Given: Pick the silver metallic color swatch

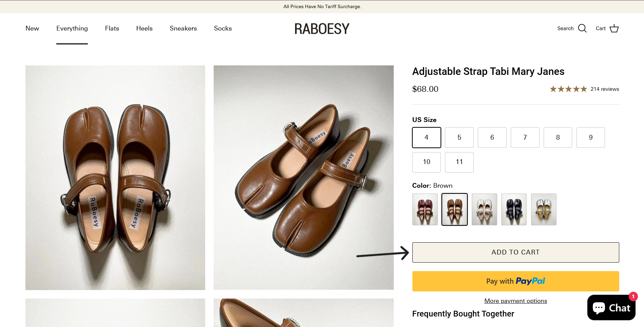Looking at the screenshot, I should 543,209.
